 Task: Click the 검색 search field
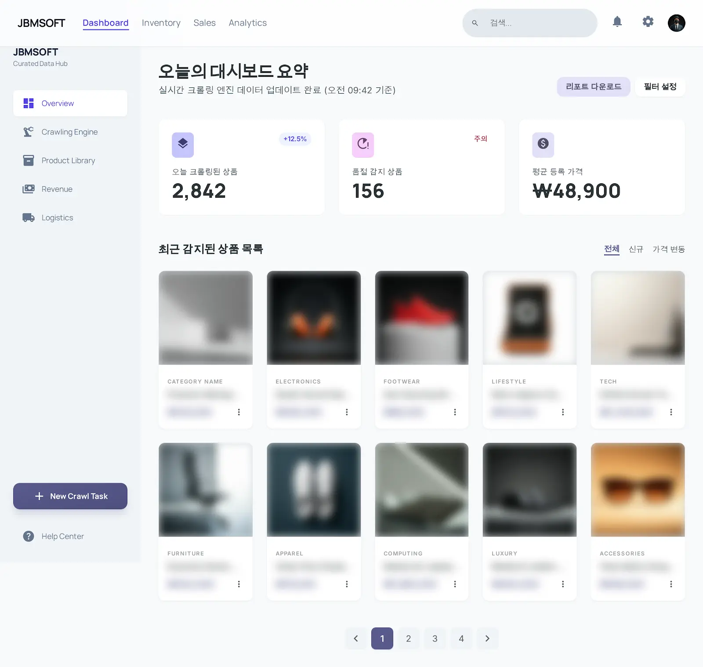[530, 23]
